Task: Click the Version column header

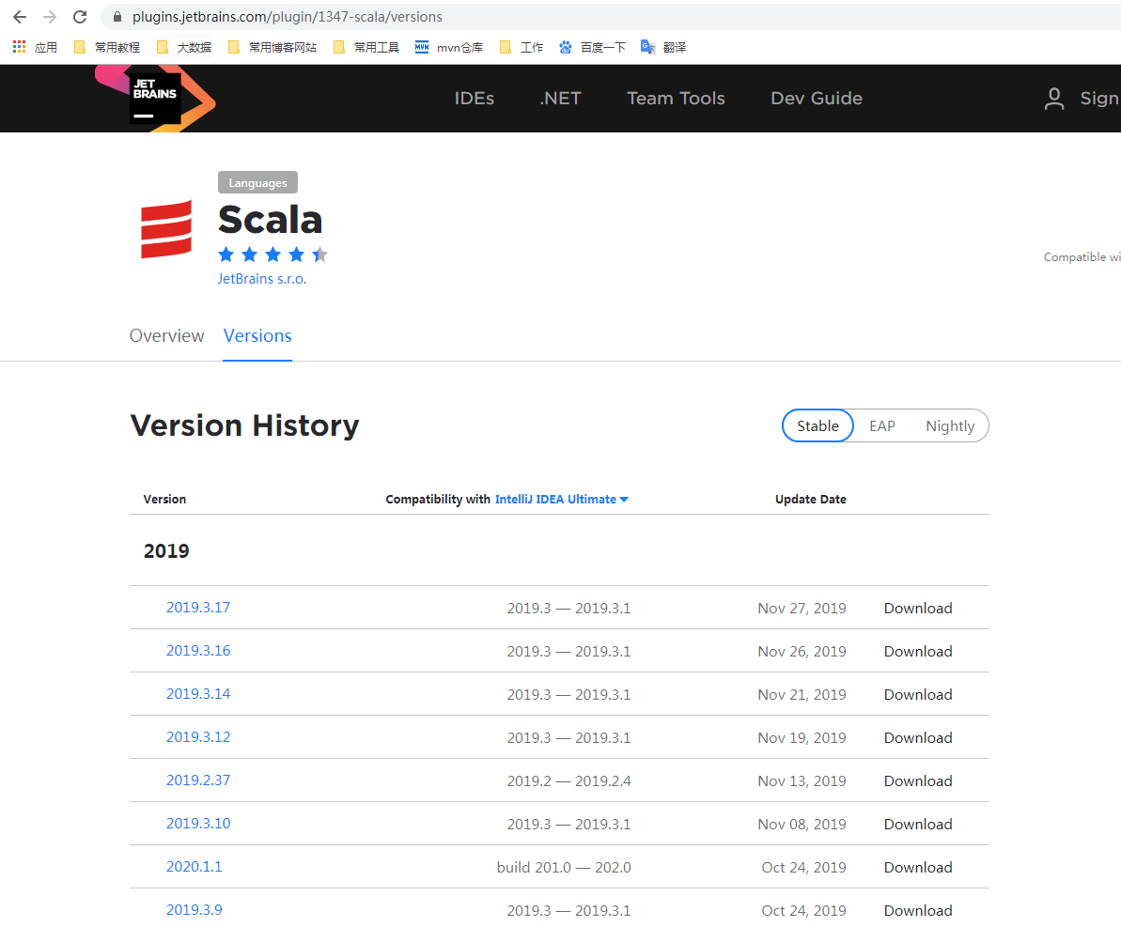Action: [164, 499]
